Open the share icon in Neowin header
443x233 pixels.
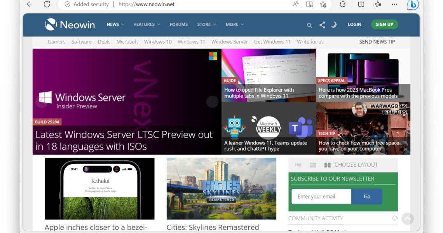click(x=322, y=25)
